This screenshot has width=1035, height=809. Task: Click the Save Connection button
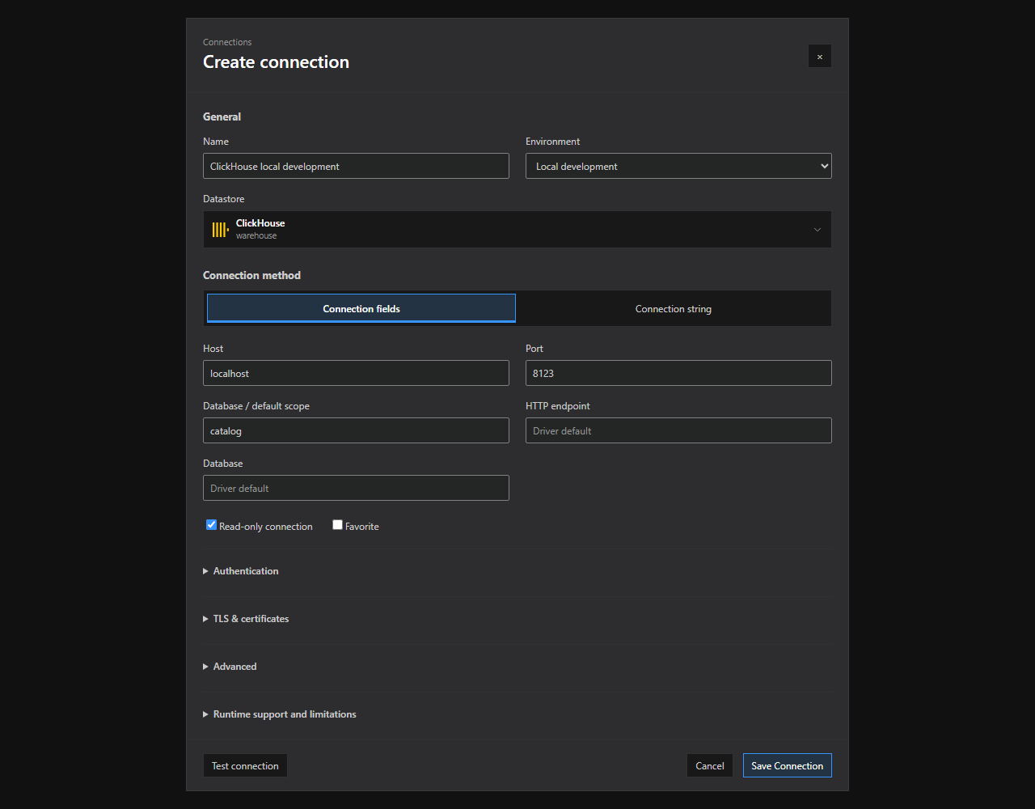(x=788, y=765)
